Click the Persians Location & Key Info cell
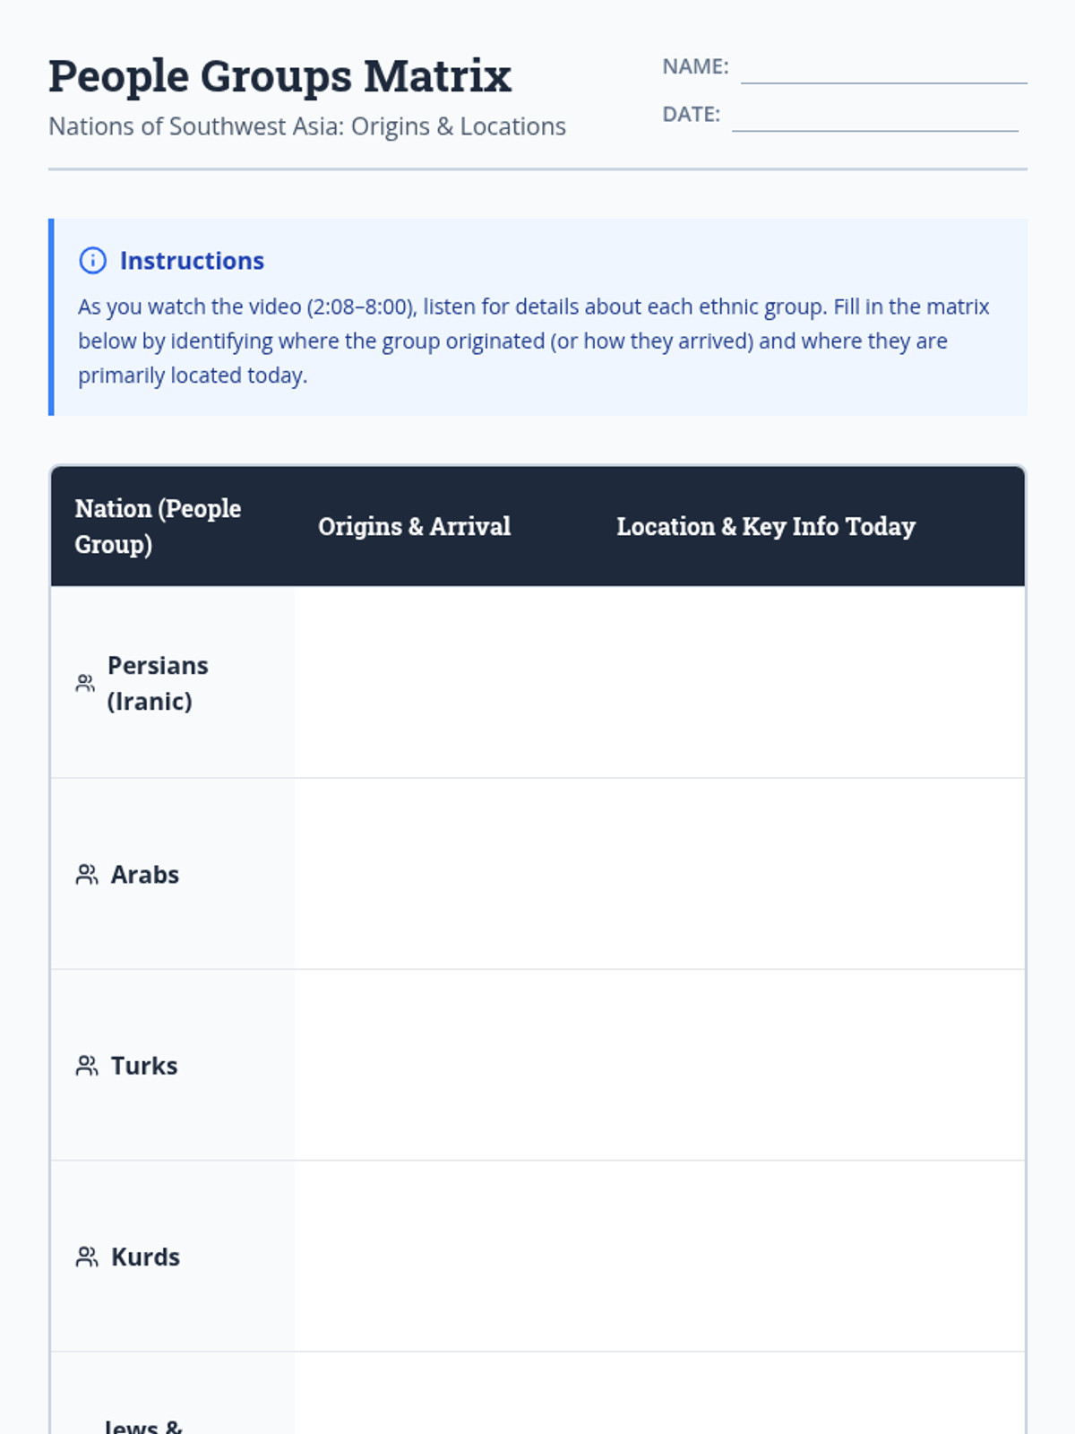 [x=808, y=682]
